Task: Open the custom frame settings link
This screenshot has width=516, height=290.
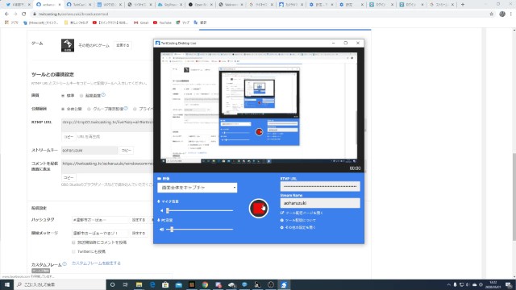Action: (x=96, y=263)
